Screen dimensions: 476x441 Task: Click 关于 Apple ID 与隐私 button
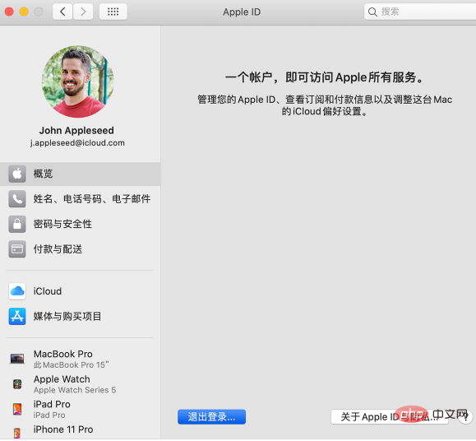point(390,417)
